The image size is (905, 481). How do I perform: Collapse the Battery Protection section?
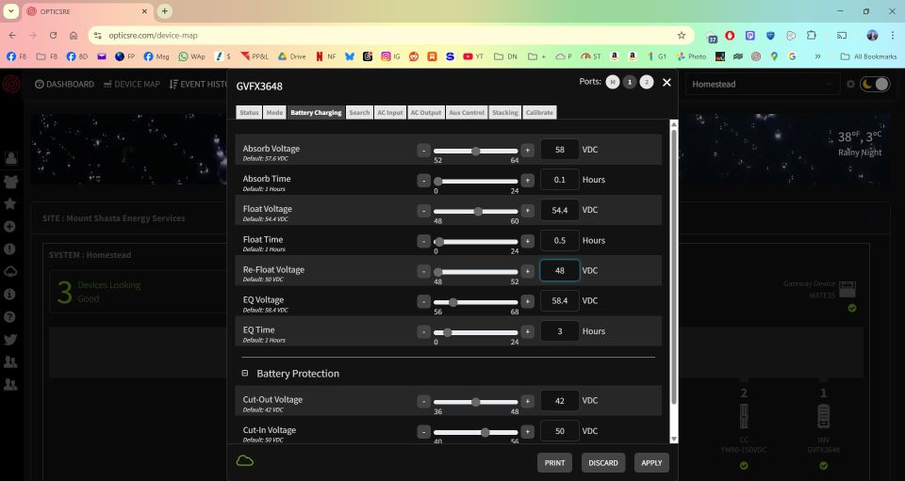(245, 374)
